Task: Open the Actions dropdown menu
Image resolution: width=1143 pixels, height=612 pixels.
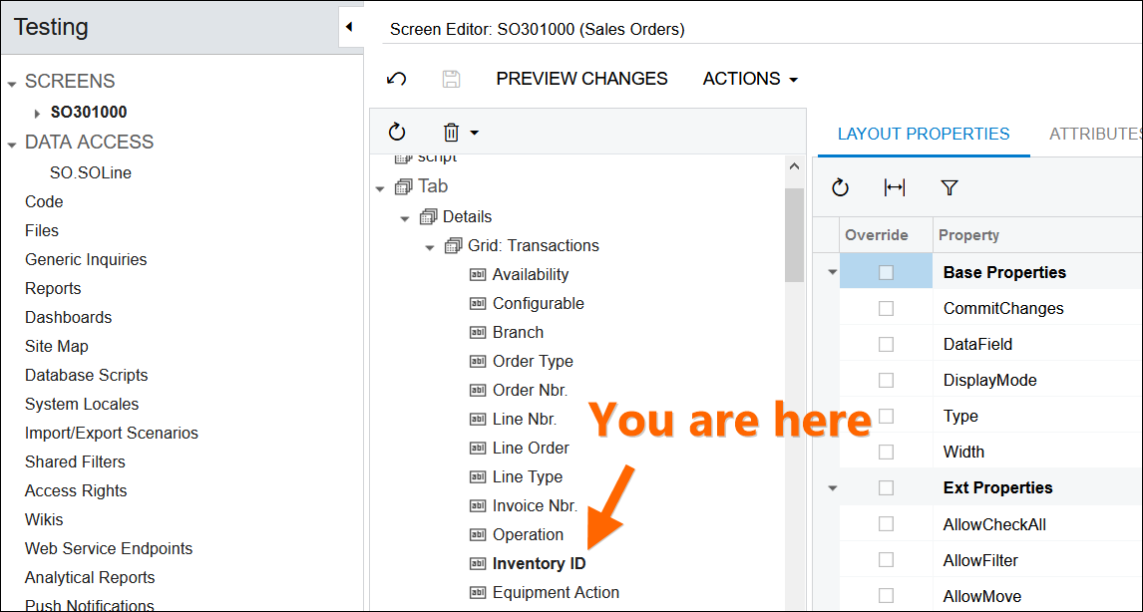Action: (750, 79)
